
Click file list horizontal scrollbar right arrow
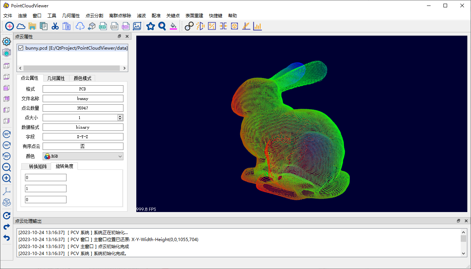click(125, 68)
